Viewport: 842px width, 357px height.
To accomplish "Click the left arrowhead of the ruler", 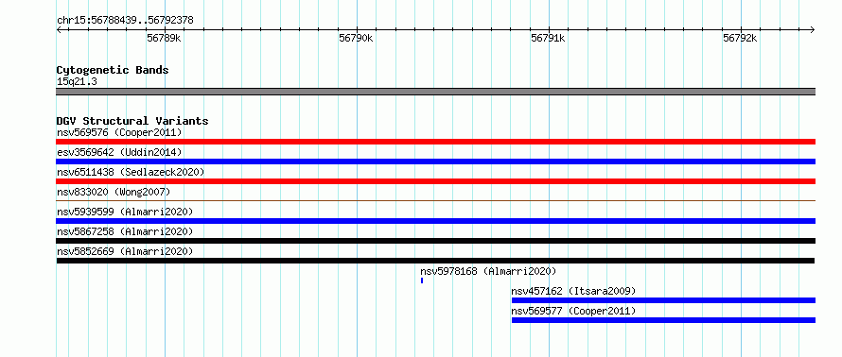I will click(x=59, y=30).
